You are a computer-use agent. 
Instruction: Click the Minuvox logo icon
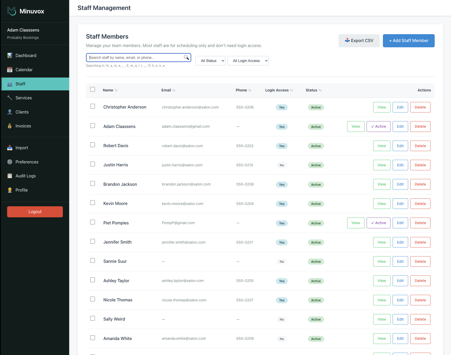click(x=12, y=11)
